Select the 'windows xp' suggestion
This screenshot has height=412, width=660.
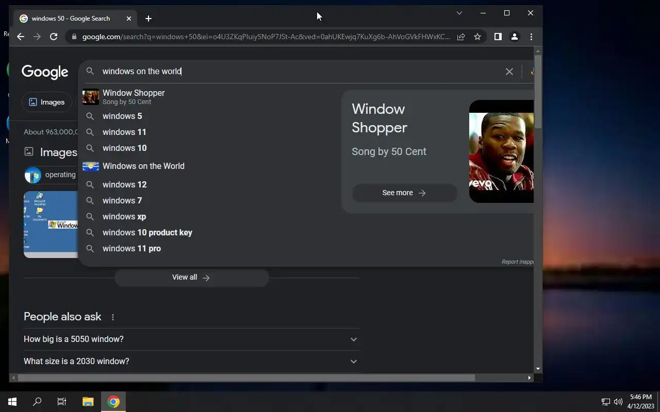[x=209, y=216]
